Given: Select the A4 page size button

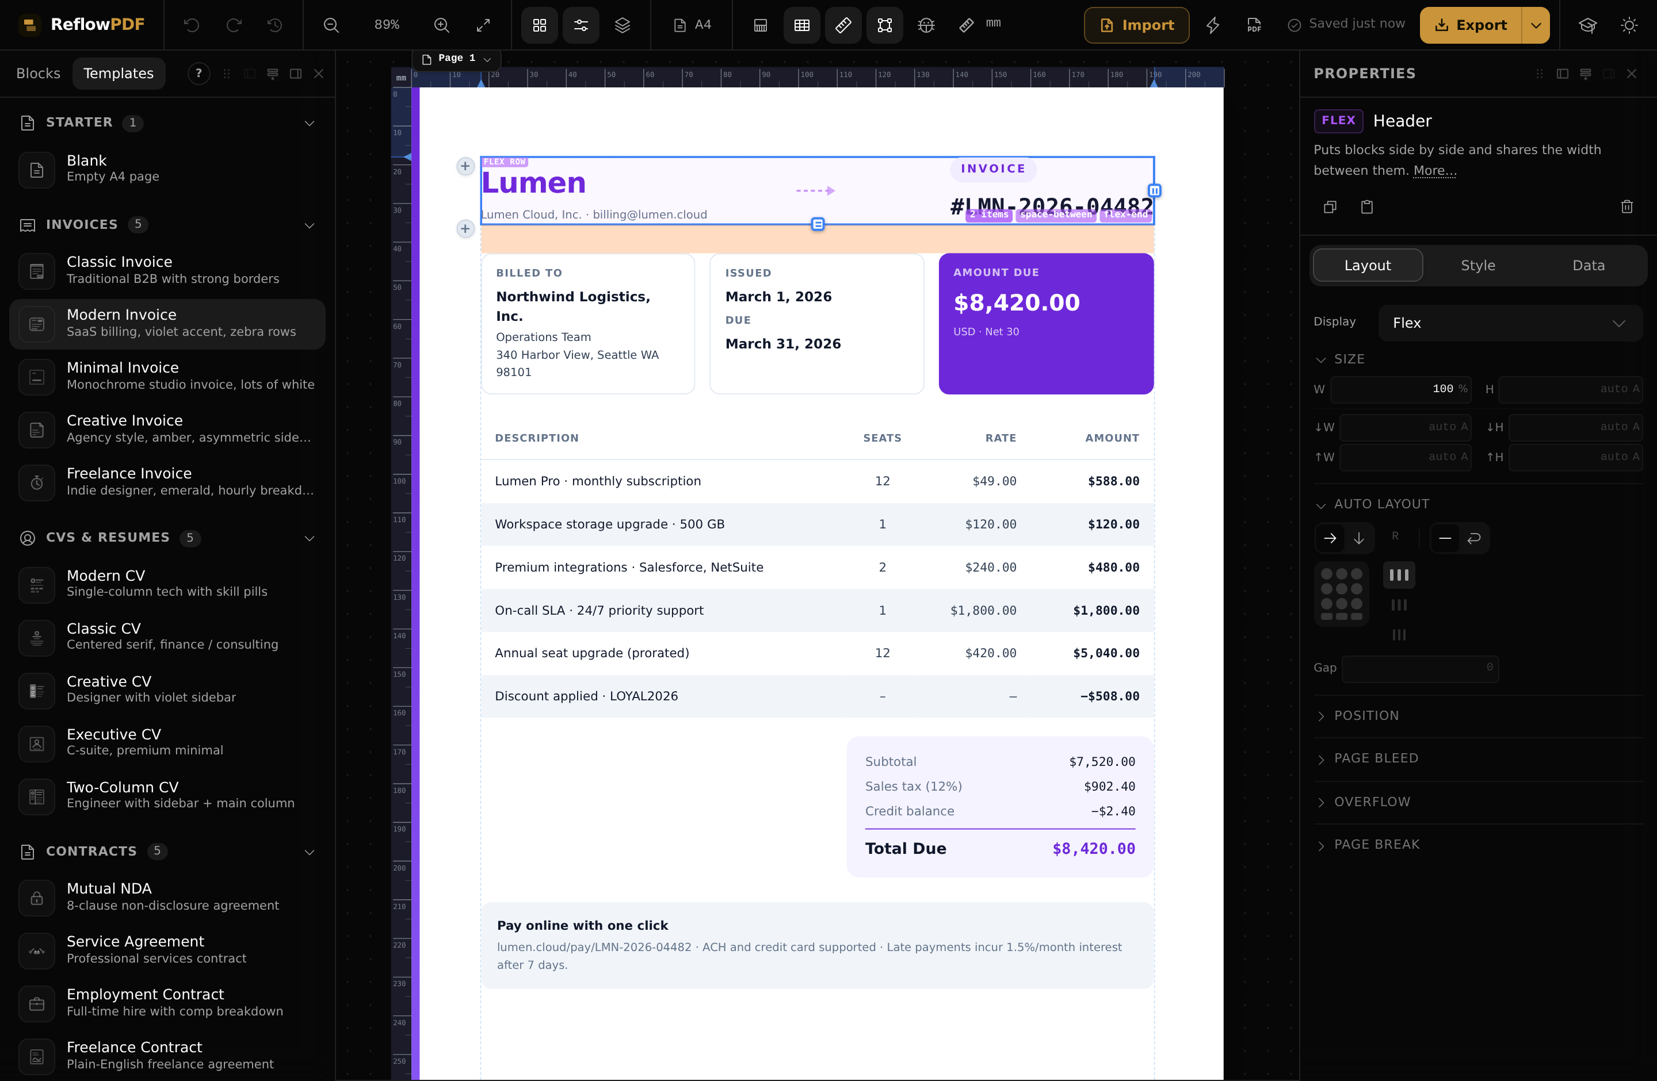Looking at the screenshot, I should click(x=693, y=25).
